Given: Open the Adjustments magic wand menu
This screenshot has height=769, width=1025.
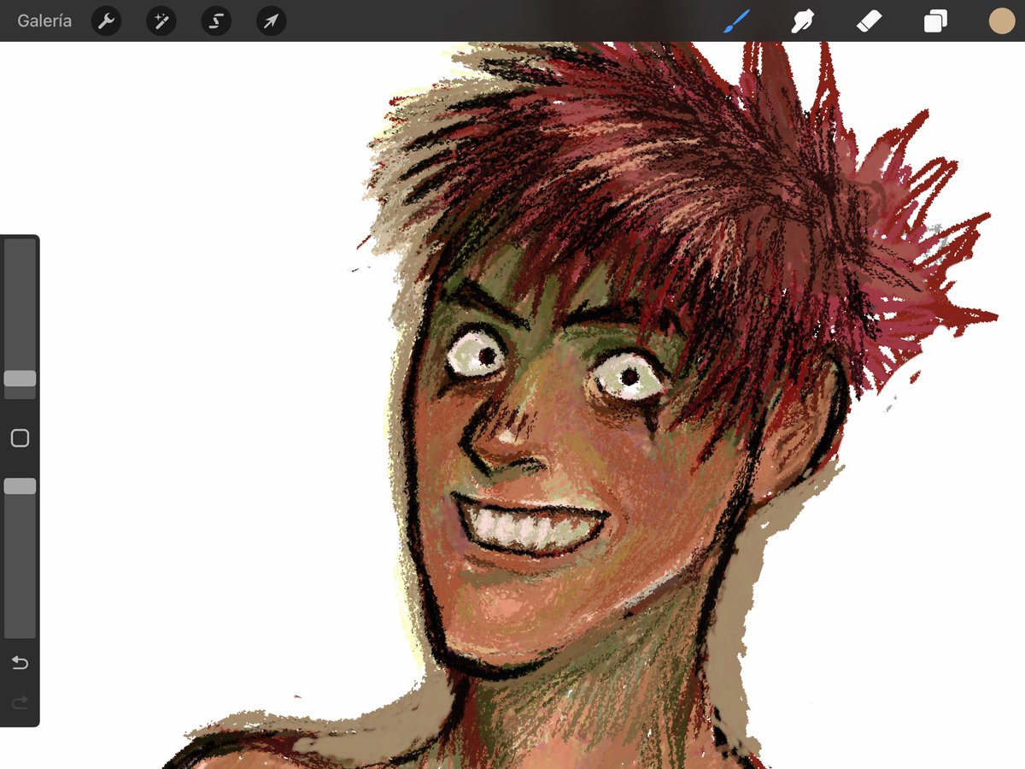Looking at the screenshot, I should (x=161, y=21).
